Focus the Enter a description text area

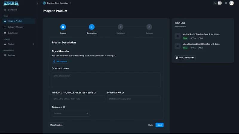click(106, 80)
